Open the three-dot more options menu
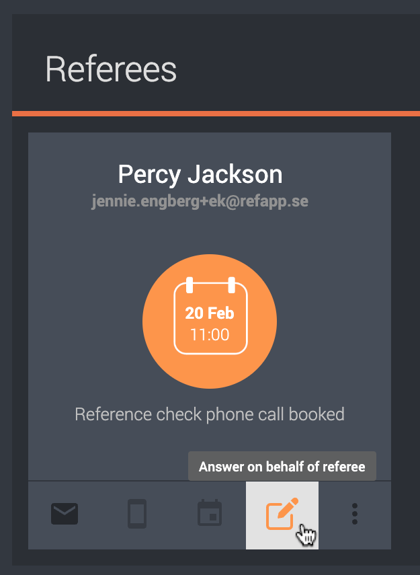 [354, 514]
